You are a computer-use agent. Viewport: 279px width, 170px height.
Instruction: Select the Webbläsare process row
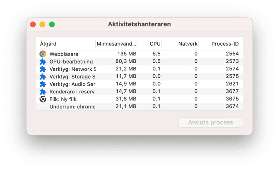click(139, 54)
